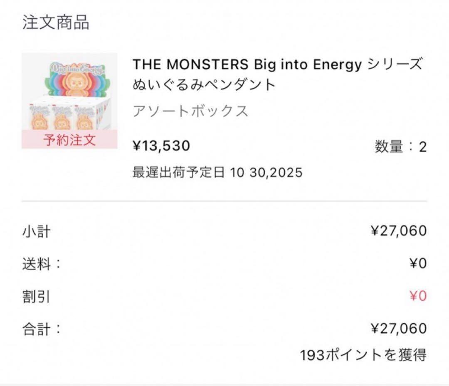This screenshot has height=386, width=449.
Task: Click the ¥27,060 amount beside 合計
Action: coord(398,329)
